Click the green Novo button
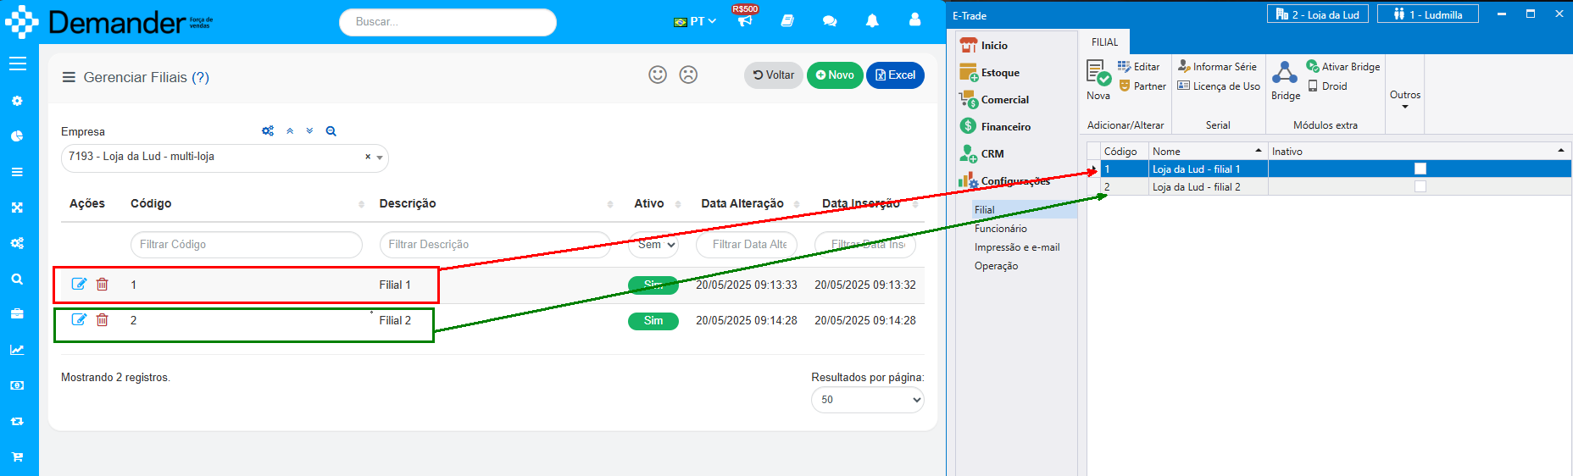The height and width of the screenshot is (476, 1573). [x=835, y=75]
